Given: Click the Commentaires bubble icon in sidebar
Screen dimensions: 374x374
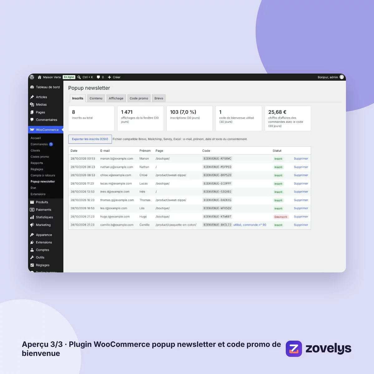Looking at the screenshot, I should tap(32, 120).
